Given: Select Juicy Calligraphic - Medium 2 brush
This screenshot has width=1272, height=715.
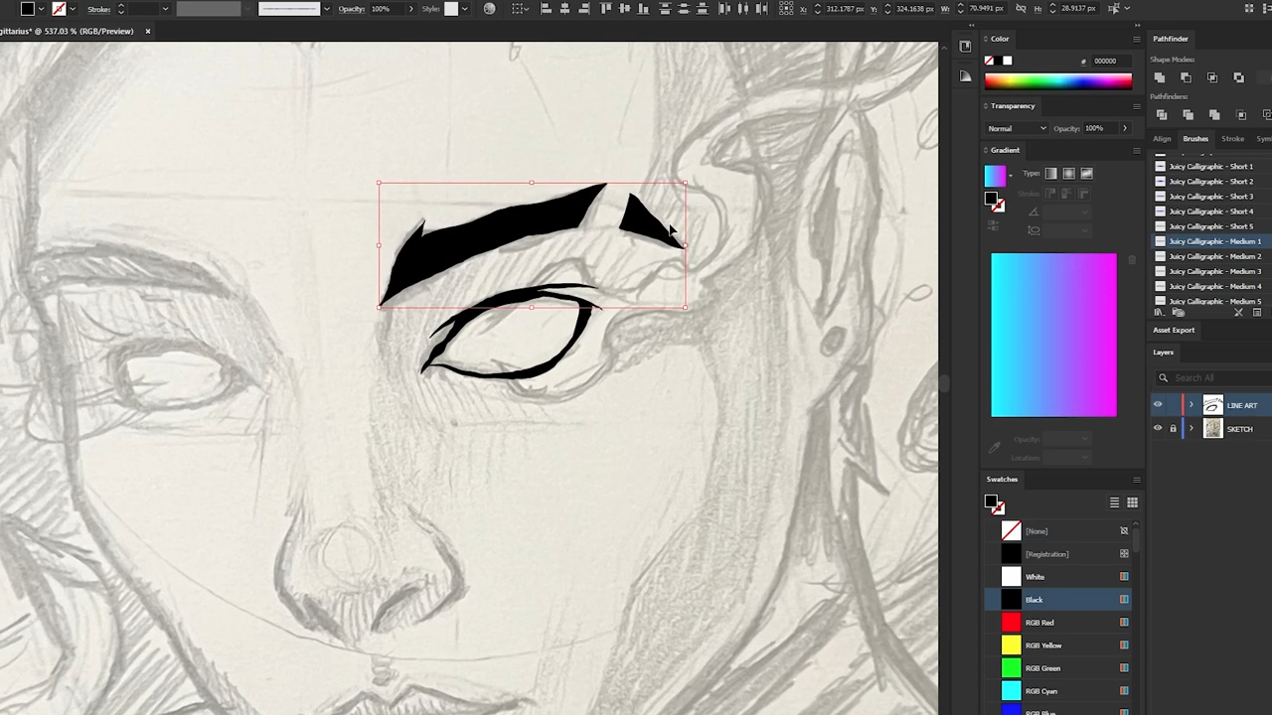Looking at the screenshot, I should [1211, 256].
